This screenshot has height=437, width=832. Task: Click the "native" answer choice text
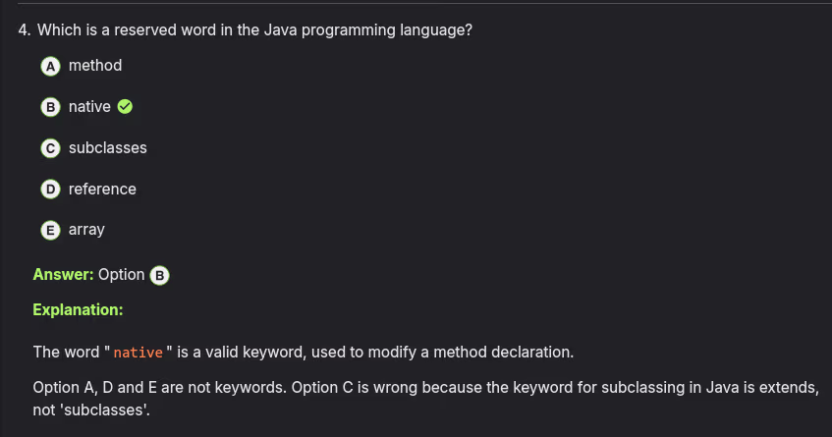pos(89,107)
